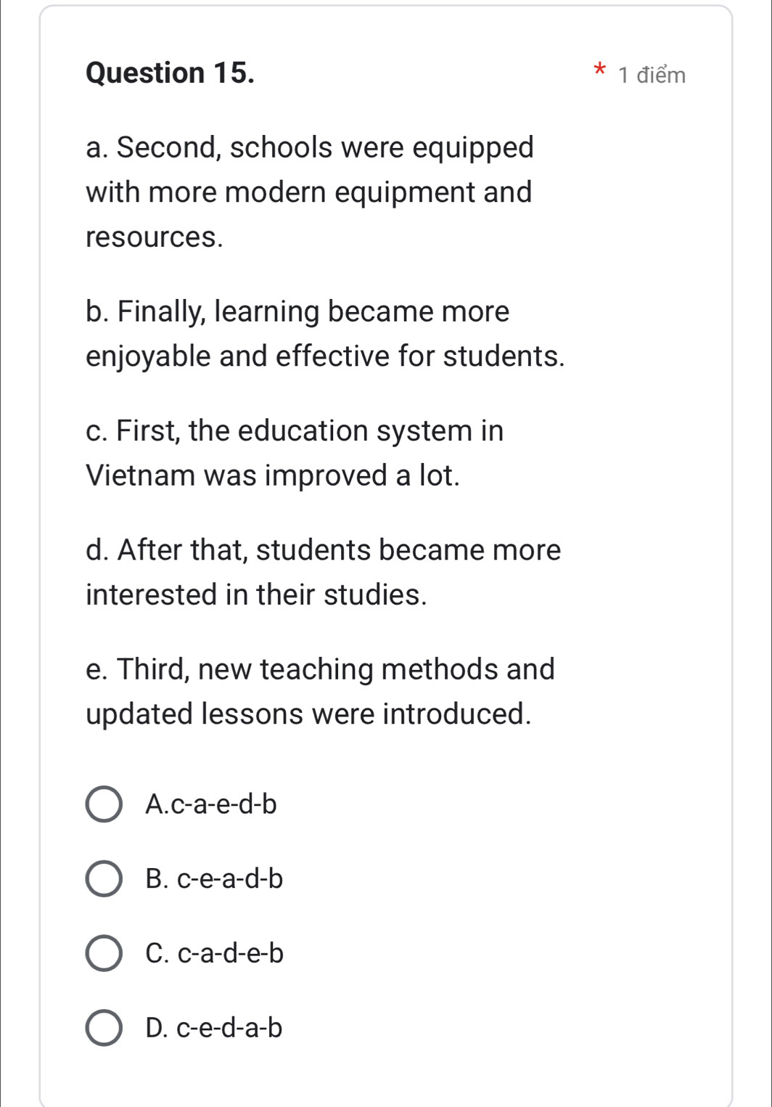Viewport: 772px width, 1107px height.
Task: Click the word 'enjoyable' in sentence b
Action: [148, 356]
